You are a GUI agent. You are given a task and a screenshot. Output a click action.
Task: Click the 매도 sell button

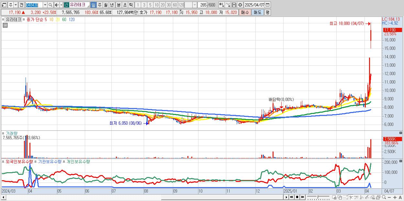pos(257,12)
